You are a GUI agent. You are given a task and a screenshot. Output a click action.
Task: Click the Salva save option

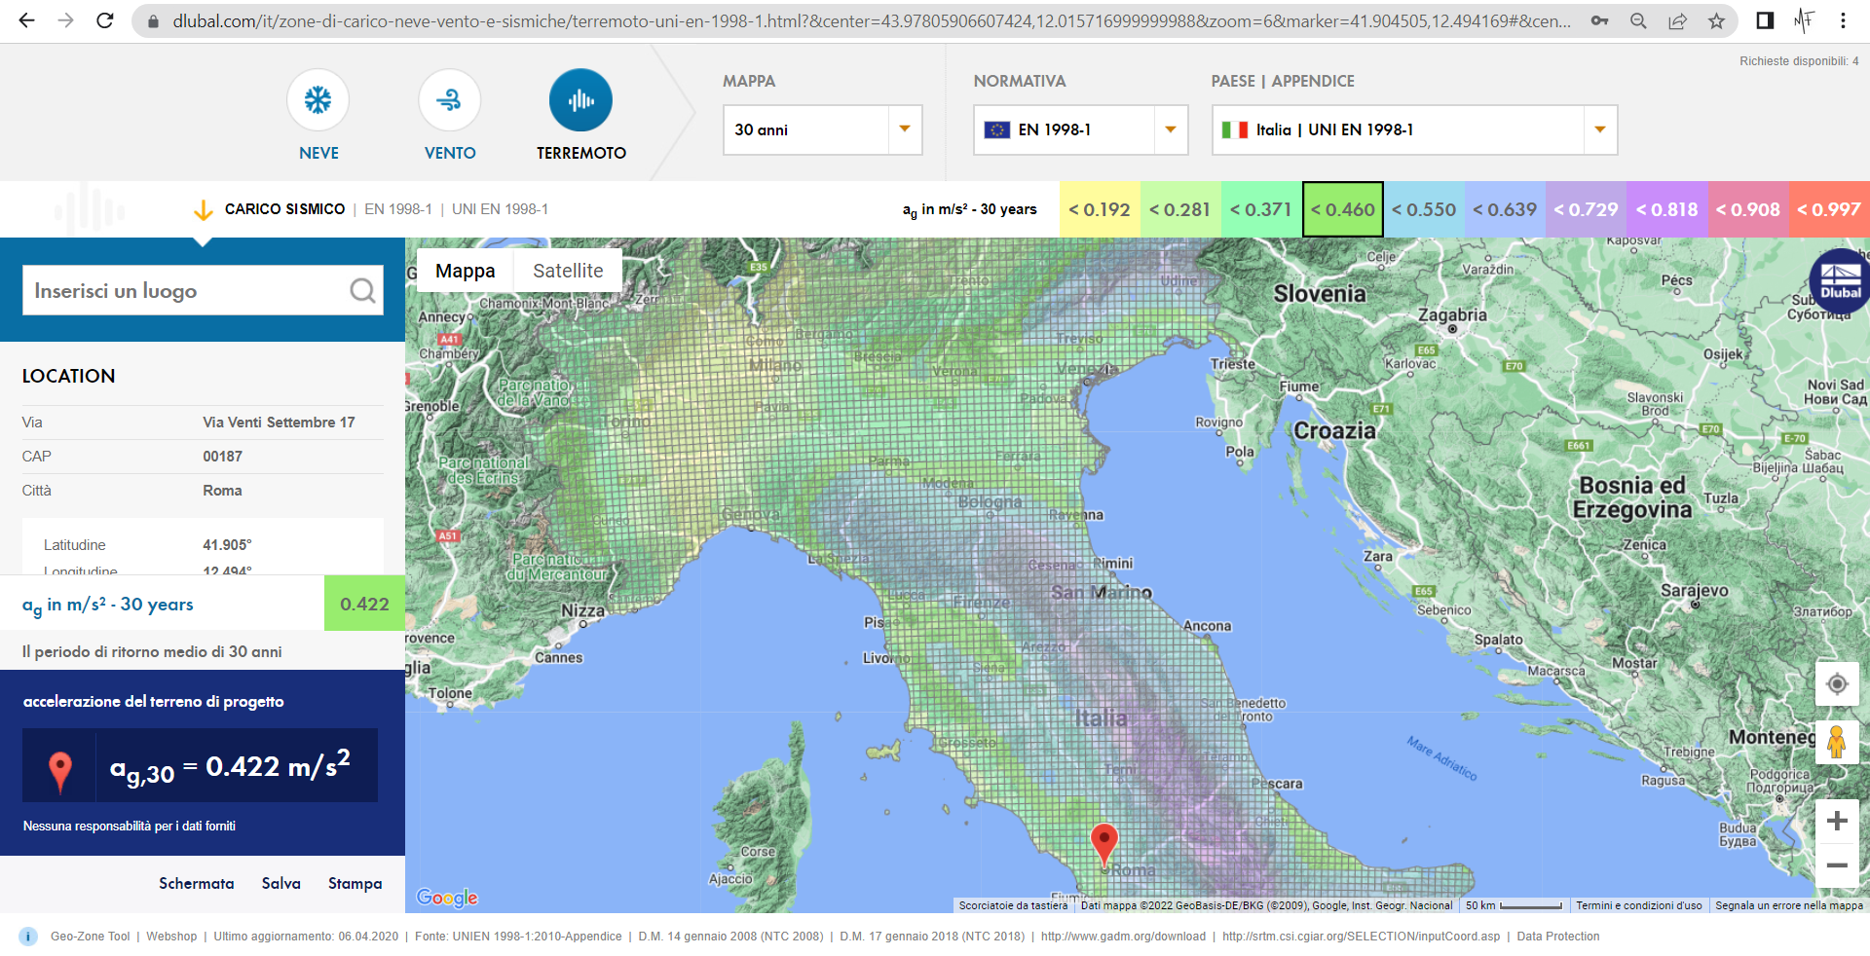click(280, 883)
